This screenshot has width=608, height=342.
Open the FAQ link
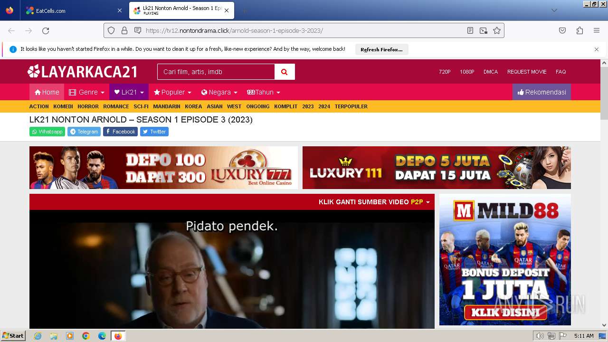pos(561,72)
